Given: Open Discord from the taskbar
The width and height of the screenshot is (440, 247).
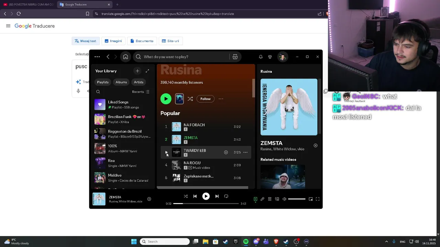Looking at the screenshot, I should (x=256, y=242).
